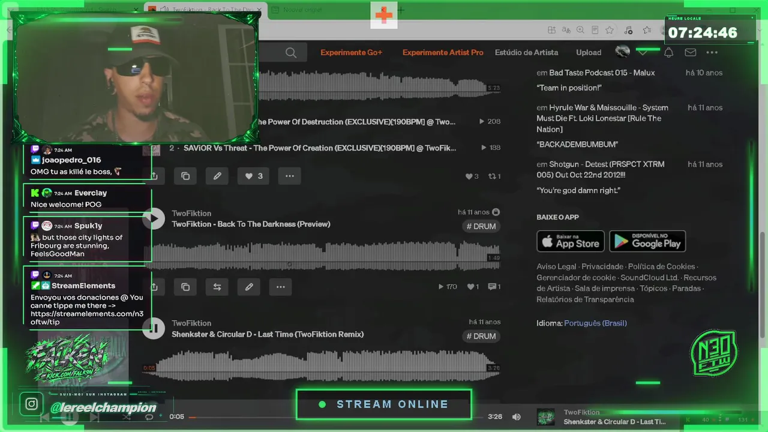
Task: Open the Upload page
Action: [589, 53]
